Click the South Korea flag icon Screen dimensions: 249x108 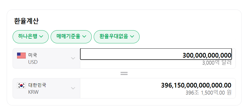(x=21, y=85)
